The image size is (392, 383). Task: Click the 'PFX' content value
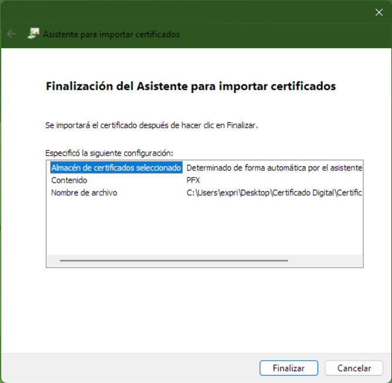tap(193, 180)
